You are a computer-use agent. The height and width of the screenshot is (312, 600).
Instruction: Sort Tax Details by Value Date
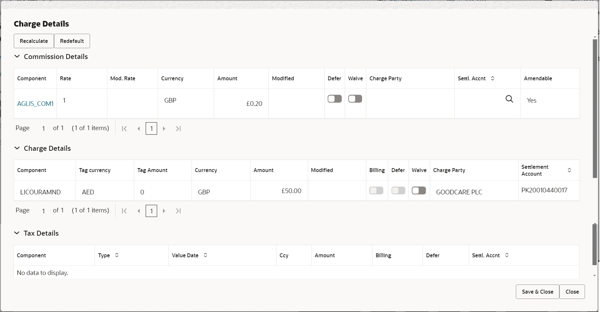pos(206,255)
